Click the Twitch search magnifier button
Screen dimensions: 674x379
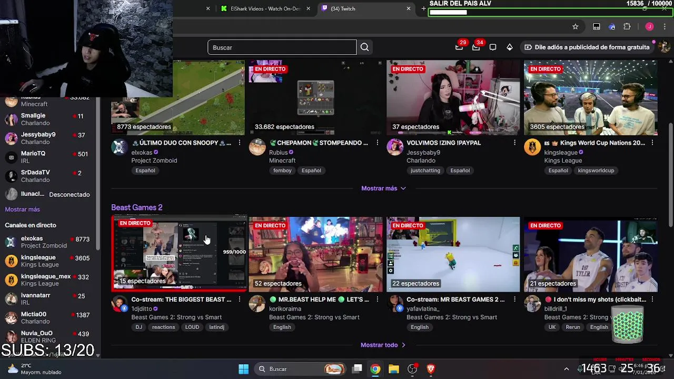pos(364,47)
